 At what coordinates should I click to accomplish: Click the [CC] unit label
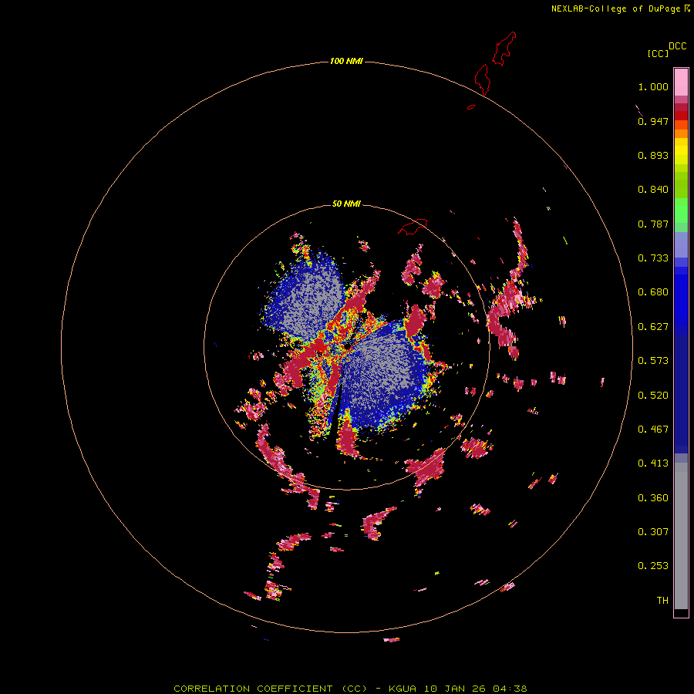click(658, 53)
